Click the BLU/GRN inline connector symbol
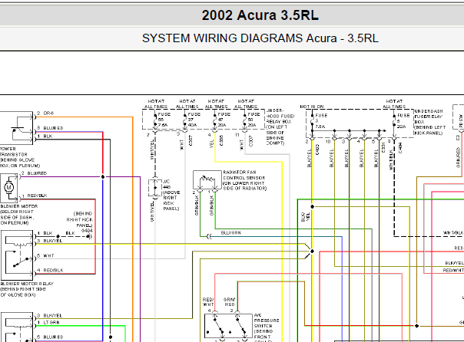This screenshot has height=342, width=464. [x=210, y=236]
